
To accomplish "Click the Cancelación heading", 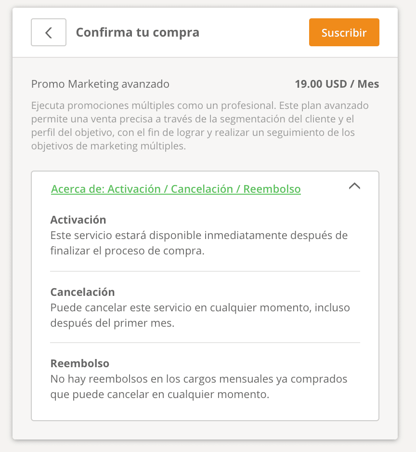I will [82, 292].
